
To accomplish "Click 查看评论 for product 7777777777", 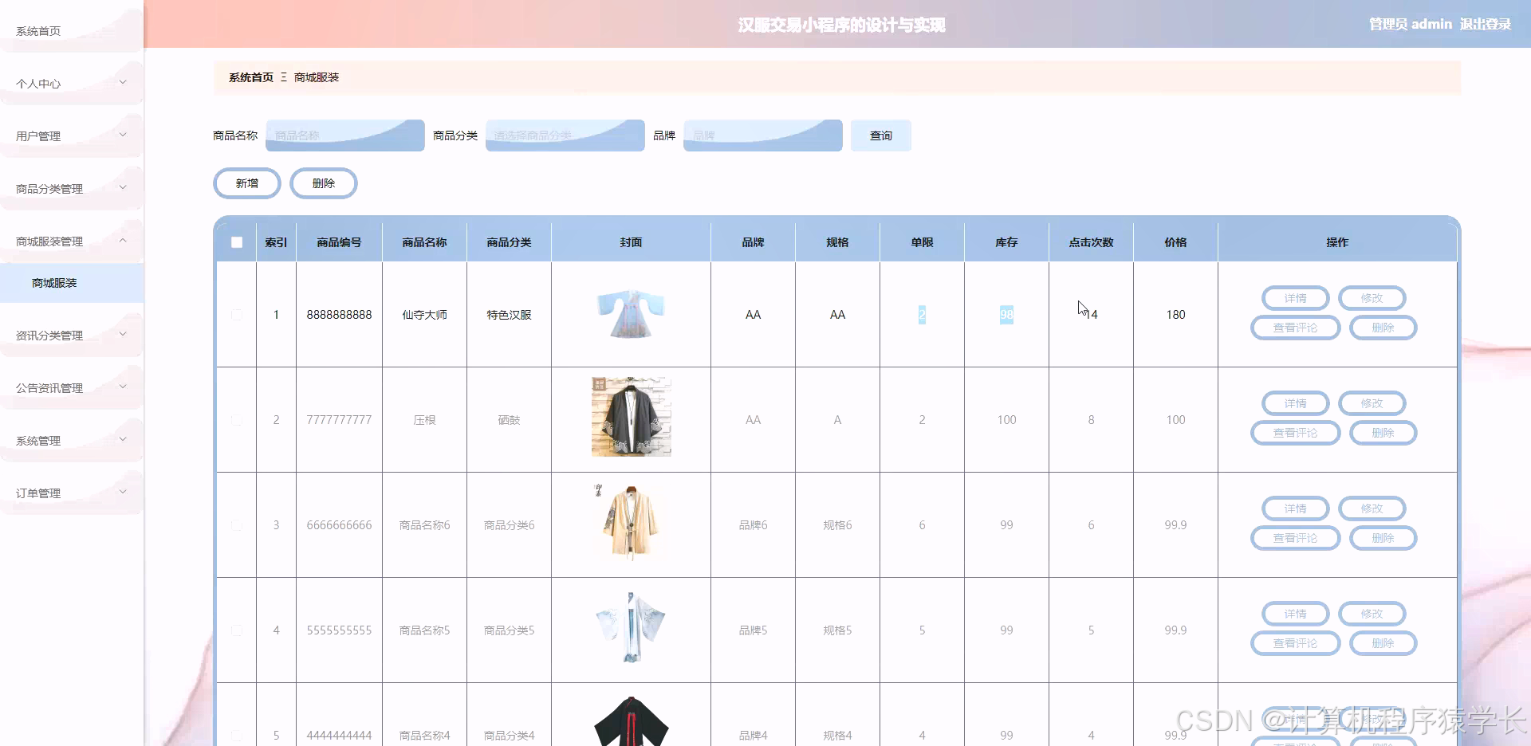I will pos(1295,433).
